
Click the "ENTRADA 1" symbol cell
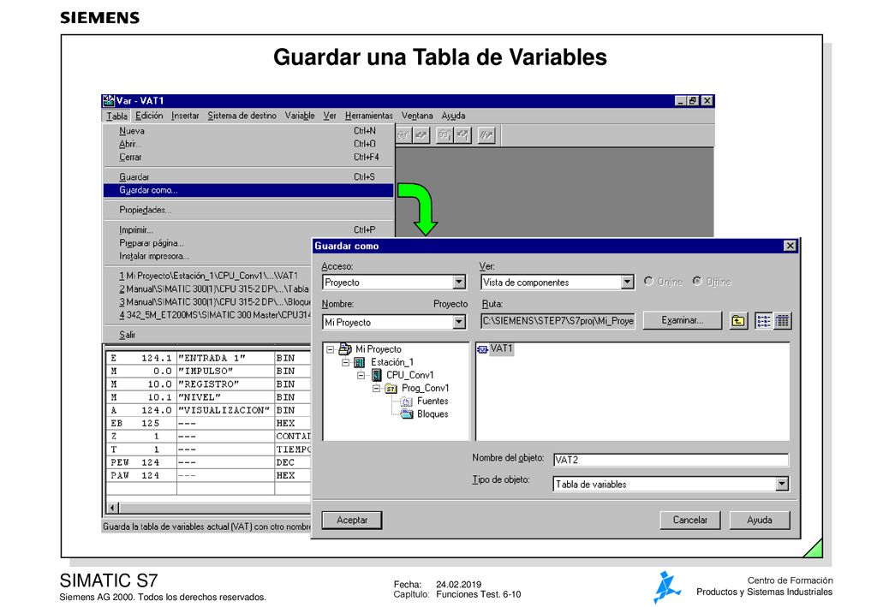click(x=225, y=358)
